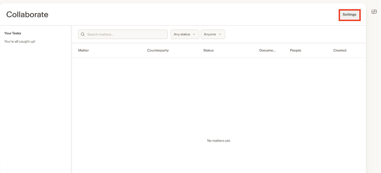
Task: Click the Counterparty column header
Action: (x=158, y=51)
